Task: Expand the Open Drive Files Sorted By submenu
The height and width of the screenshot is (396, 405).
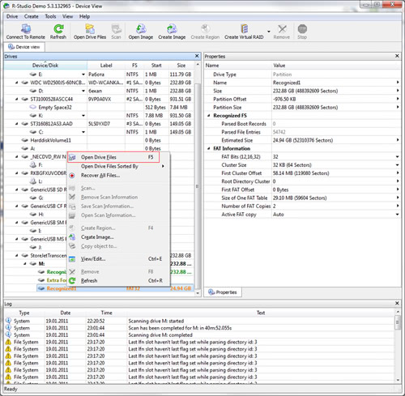Action: tap(119, 166)
